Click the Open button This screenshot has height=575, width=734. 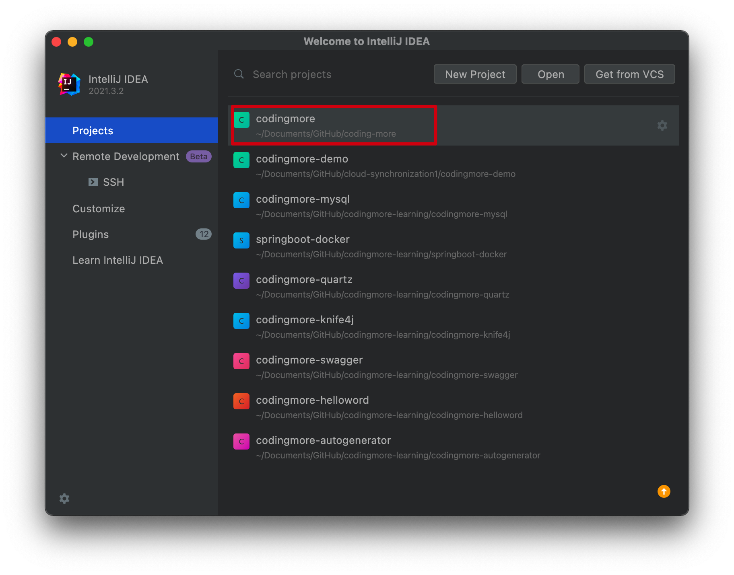click(550, 74)
